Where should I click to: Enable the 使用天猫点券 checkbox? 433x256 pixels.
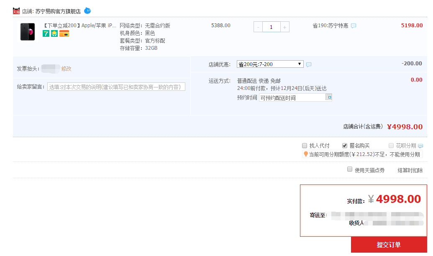tap(350, 169)
